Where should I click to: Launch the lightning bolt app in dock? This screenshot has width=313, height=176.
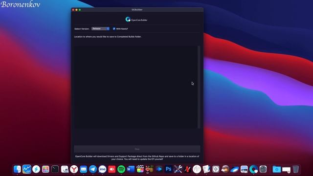36,169
